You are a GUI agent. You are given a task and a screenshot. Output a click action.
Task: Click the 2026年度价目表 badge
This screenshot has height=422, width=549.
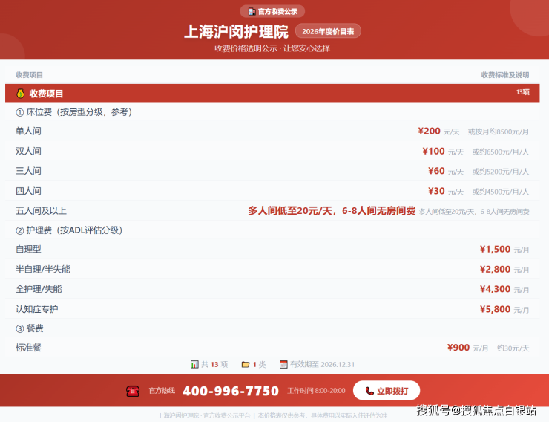pos(328,31)
